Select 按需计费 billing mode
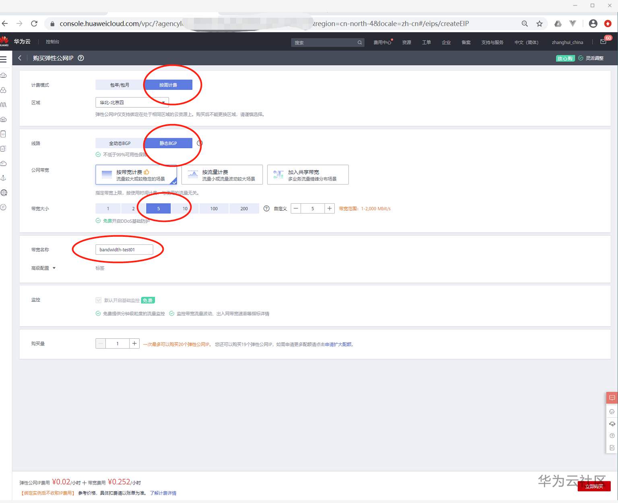618x503 pixels. tap(168, 85)
